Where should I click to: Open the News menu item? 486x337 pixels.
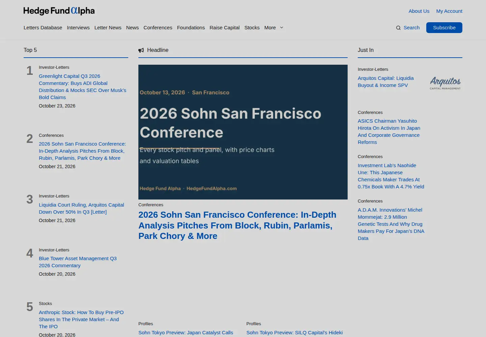(x=132, y=28)
